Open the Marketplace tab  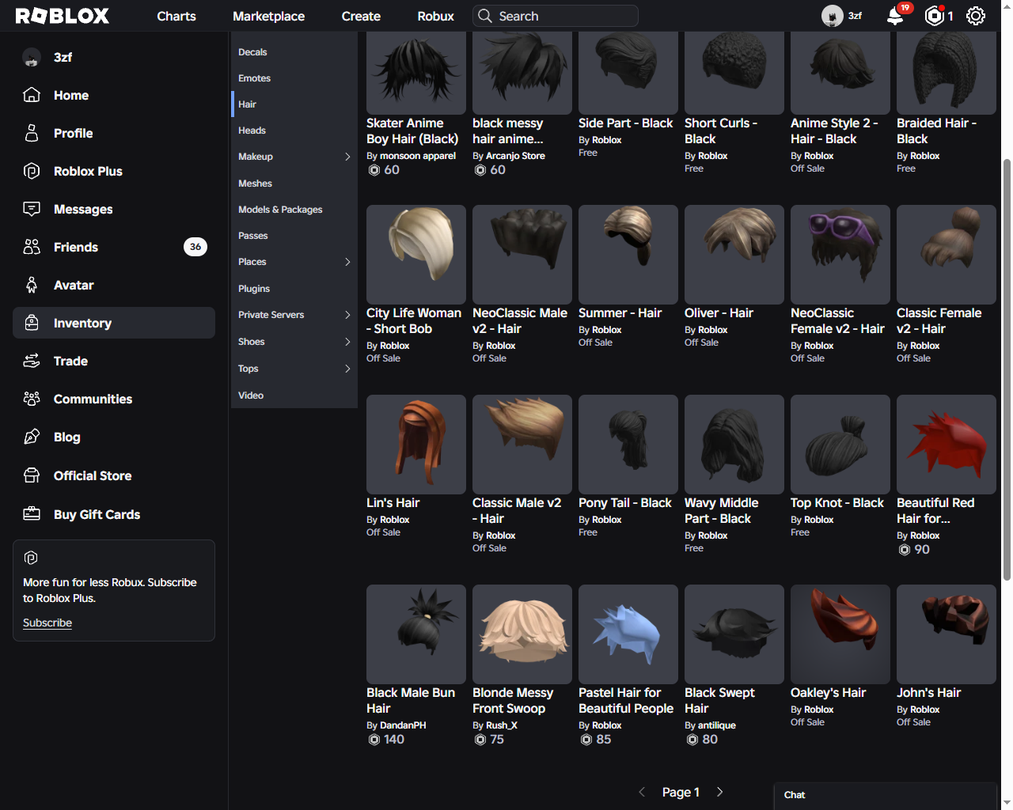coord(268,16)
